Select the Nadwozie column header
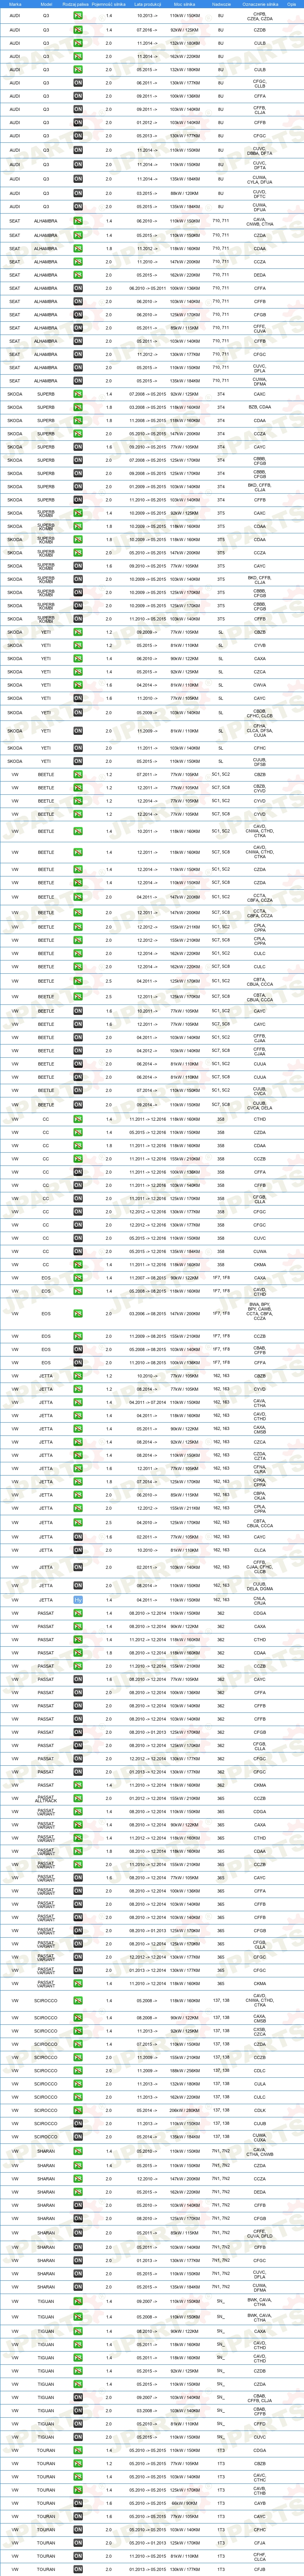This screenshot has height=2576, width=304. (221, 4)
